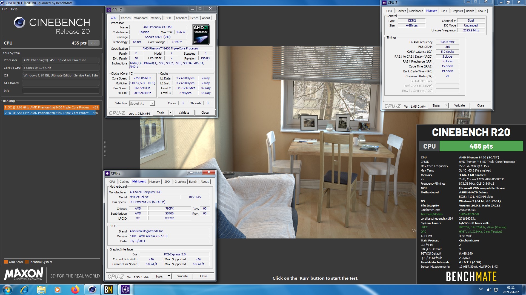The image size is (526, 295).
Task: Select Caches tab in CPU-Z Memory window
Action: coord(401,11)
